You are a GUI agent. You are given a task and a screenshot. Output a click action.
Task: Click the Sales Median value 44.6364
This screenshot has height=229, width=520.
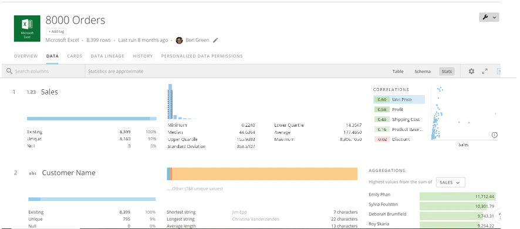coord(247,132)
